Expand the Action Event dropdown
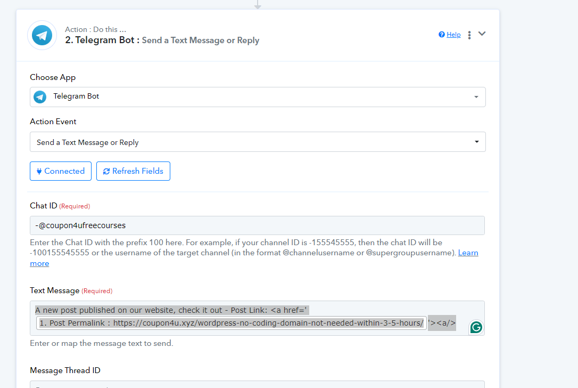 tap(258, 142)
